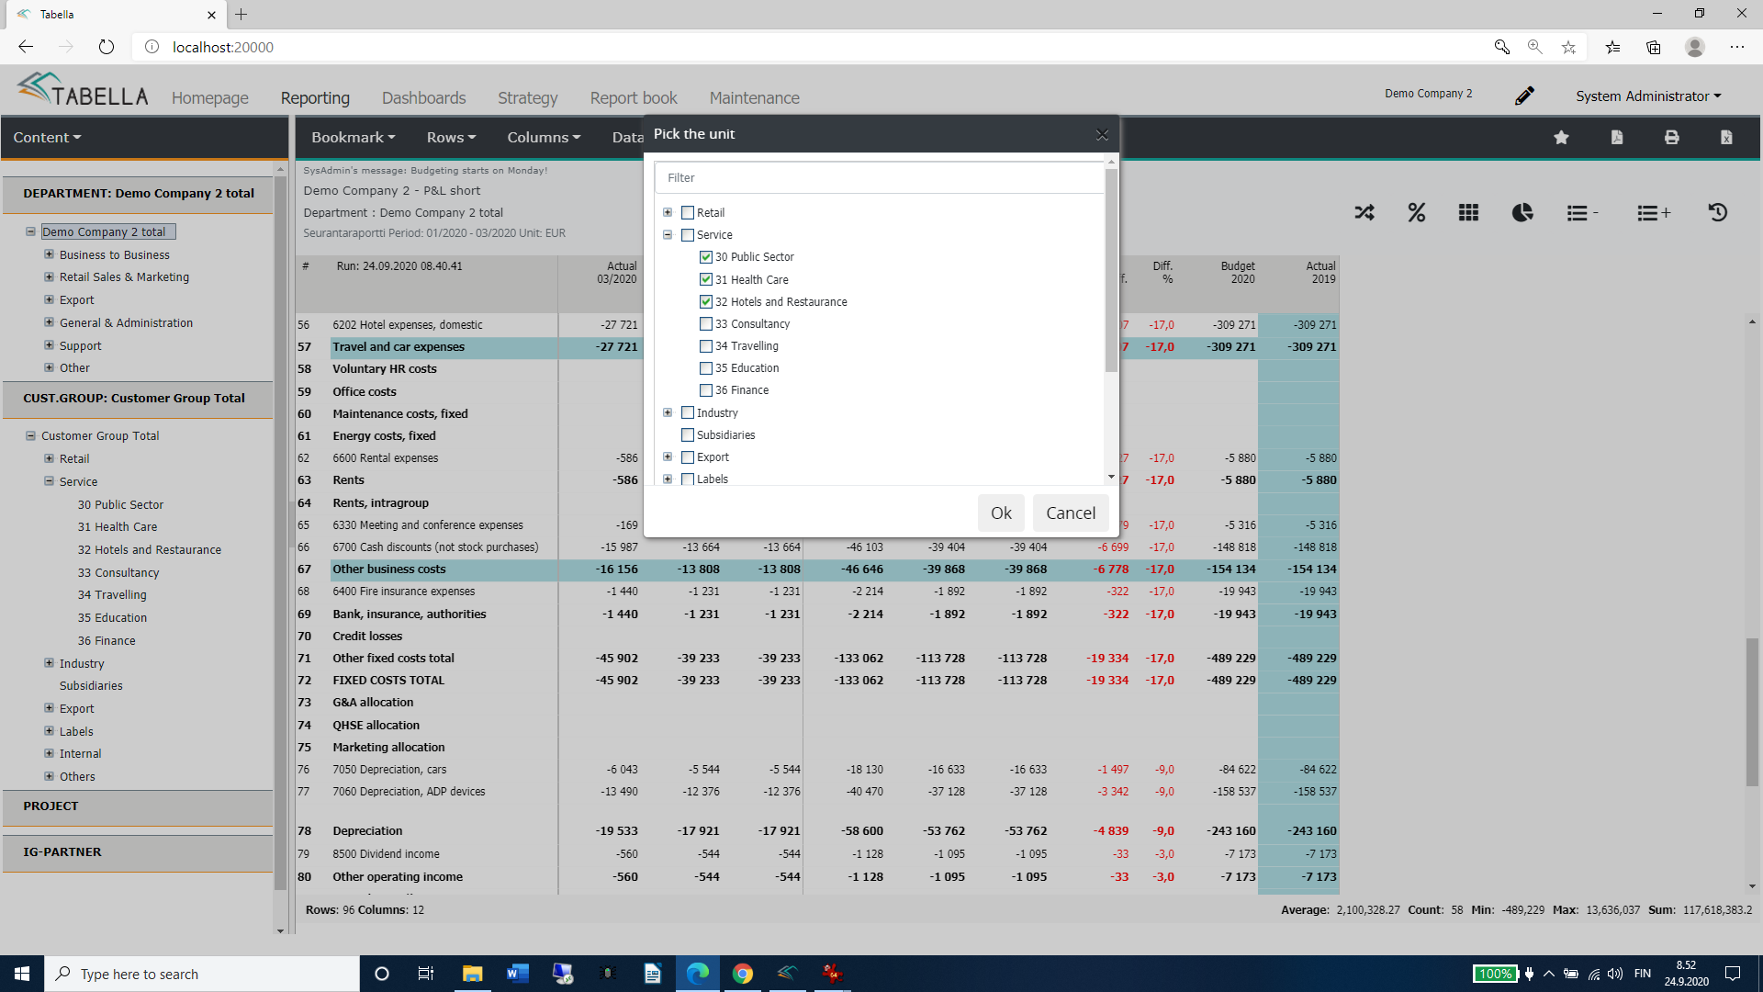Image resolution: width=1763 pixels, height=992 pixels.
Task: Click the percent sign icon
Action: (1417, 213)
